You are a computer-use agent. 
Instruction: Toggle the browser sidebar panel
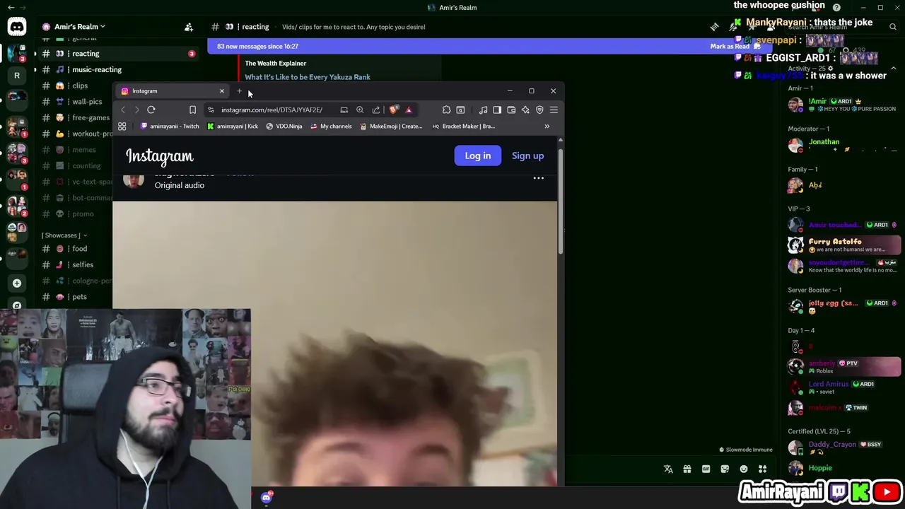[x=497, y=110]
